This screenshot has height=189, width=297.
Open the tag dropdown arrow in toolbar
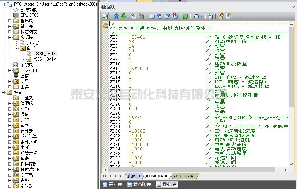click(x=202, y=16)
